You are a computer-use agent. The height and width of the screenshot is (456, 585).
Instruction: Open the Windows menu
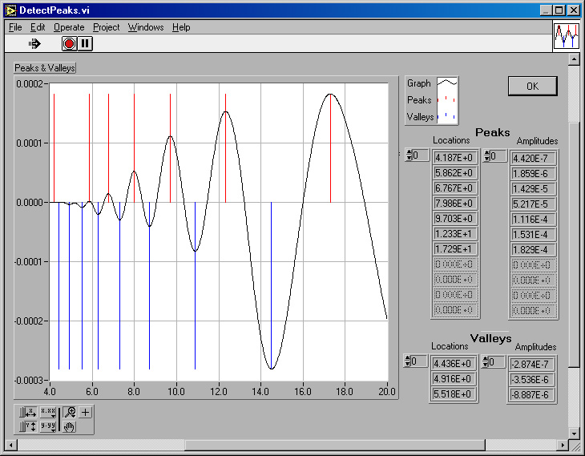pos(146,27)
